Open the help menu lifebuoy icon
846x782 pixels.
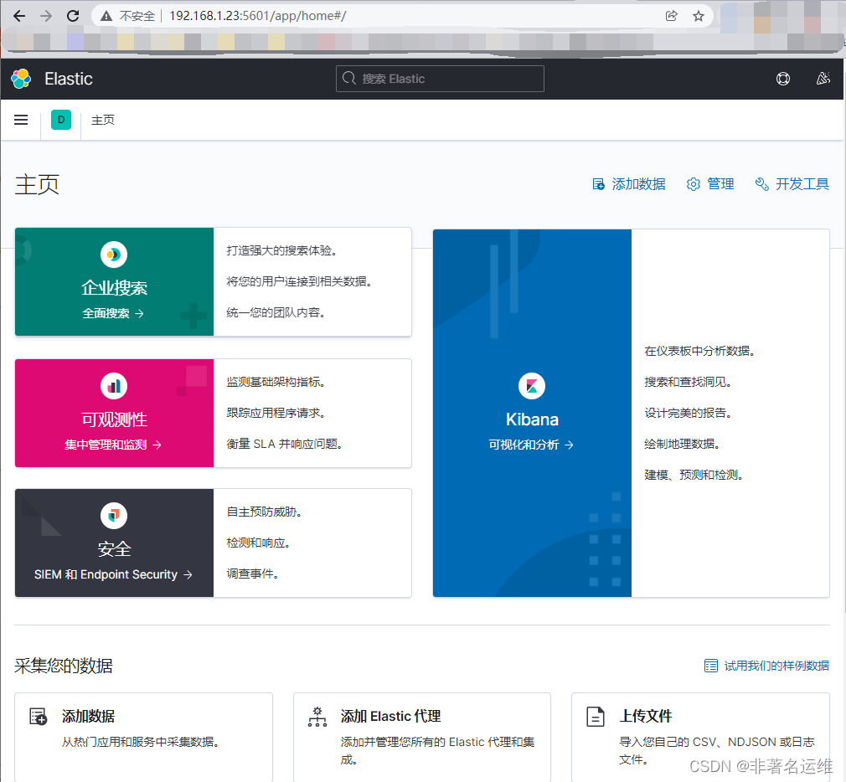point(783,79)
